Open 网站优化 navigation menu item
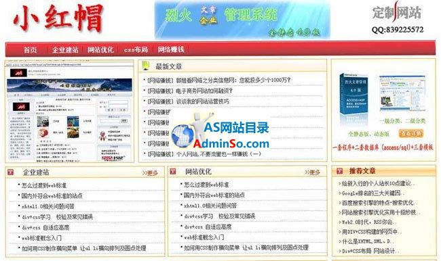 (x=100, y=50)
